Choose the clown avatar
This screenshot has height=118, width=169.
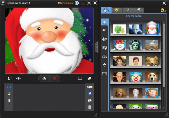coord(135,77)
